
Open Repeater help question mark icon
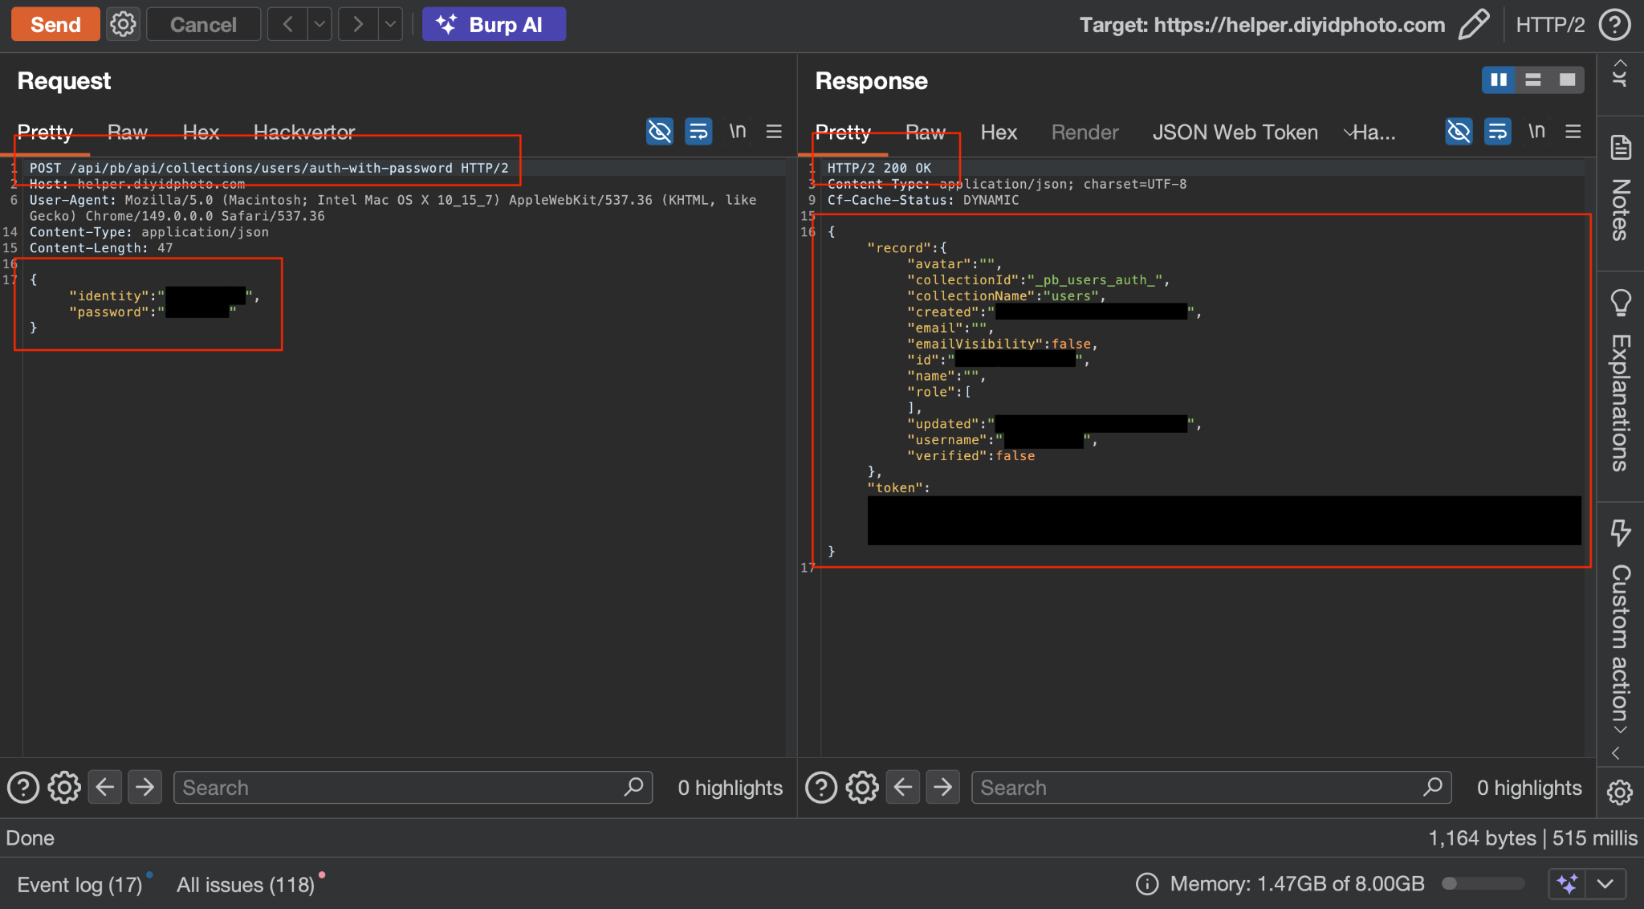click(1614, 25)
